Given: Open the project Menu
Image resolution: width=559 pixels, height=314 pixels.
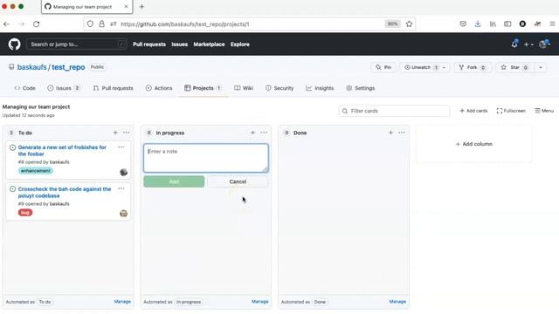Looking at the screenshot, I should pyautogui.click(x=544, y=111).
